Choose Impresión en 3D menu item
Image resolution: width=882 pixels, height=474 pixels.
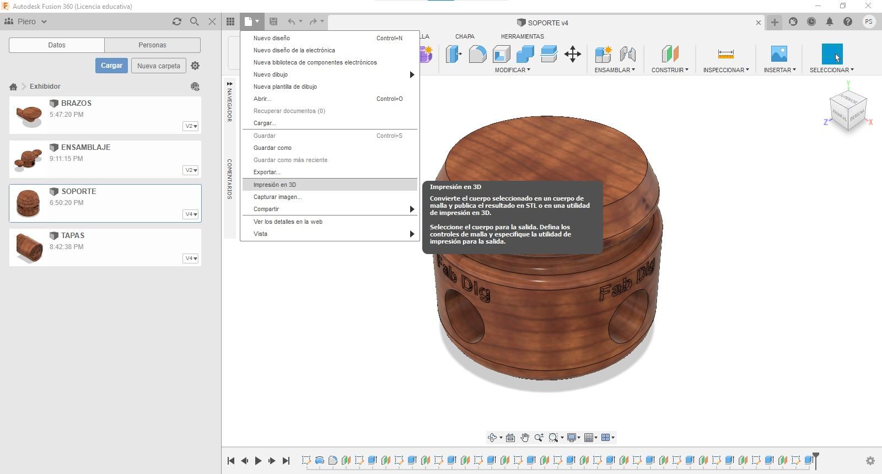(330, 185)
